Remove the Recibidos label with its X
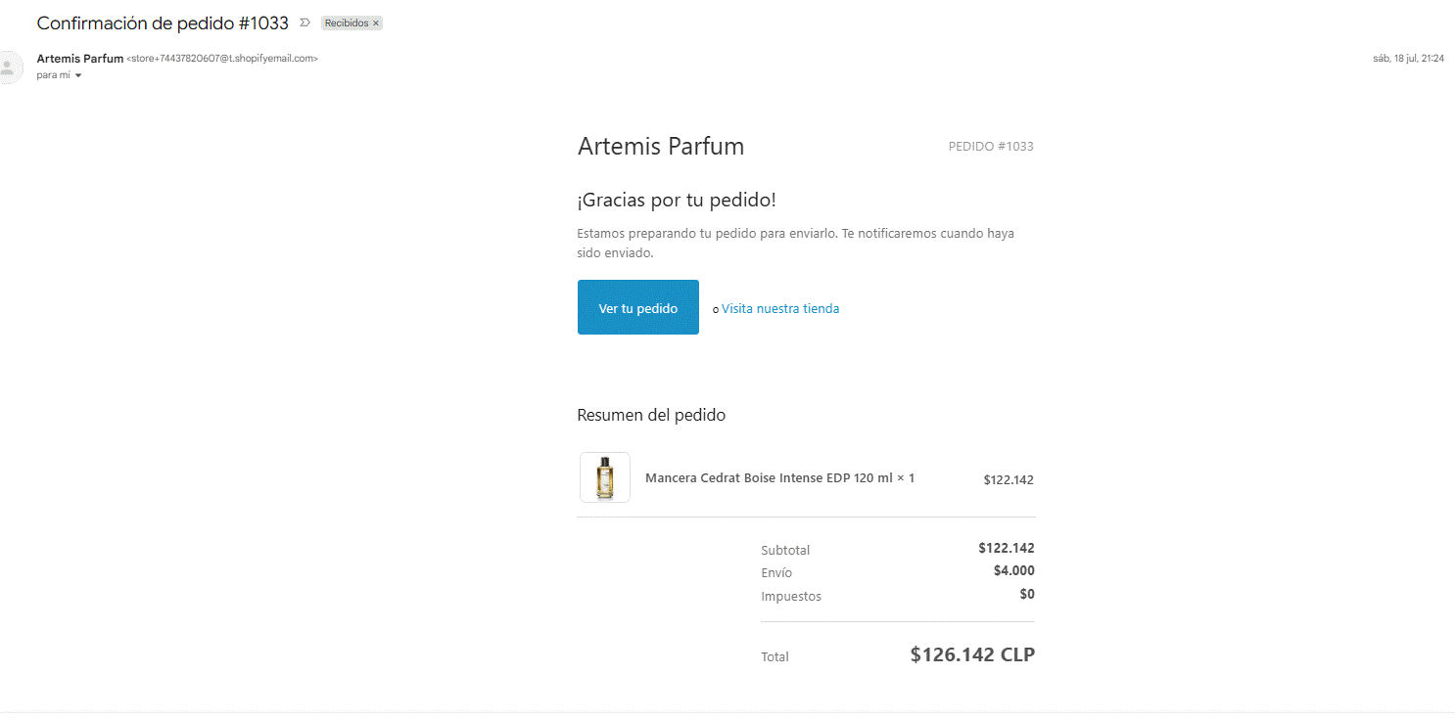The width and height of the screenshot is (1455, 720). click(x=376, y=23)
